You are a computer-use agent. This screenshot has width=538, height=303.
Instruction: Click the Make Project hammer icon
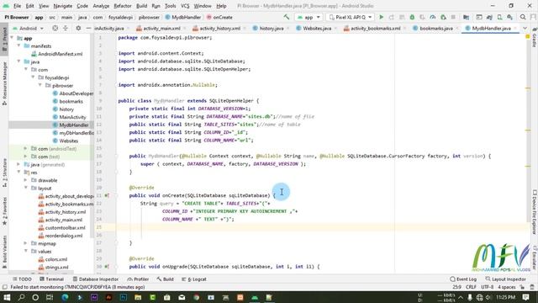pos(286,17)
